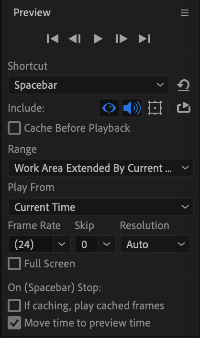
Task: Open the Range dropdown
Action: (101, 168)
